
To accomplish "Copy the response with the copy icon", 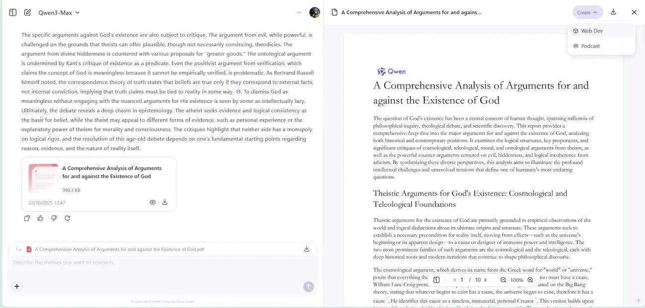I will tap(27, 218).
